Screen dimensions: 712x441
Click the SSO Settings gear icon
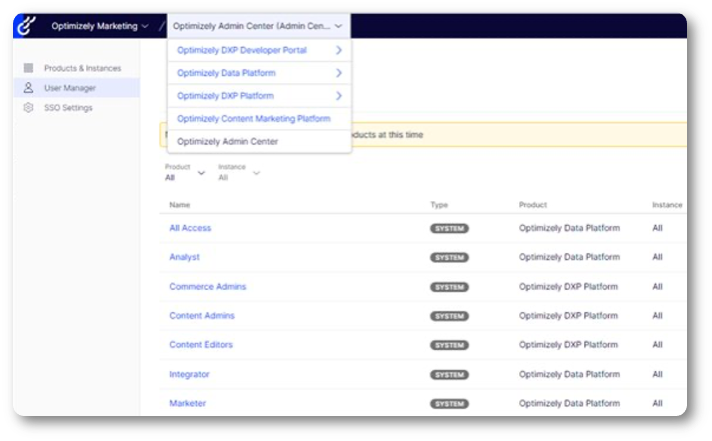pyautogui.click(x=28, y=107)
